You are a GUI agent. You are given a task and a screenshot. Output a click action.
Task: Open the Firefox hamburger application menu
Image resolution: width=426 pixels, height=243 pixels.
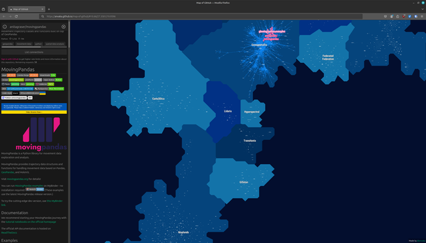tap(422, 17)
